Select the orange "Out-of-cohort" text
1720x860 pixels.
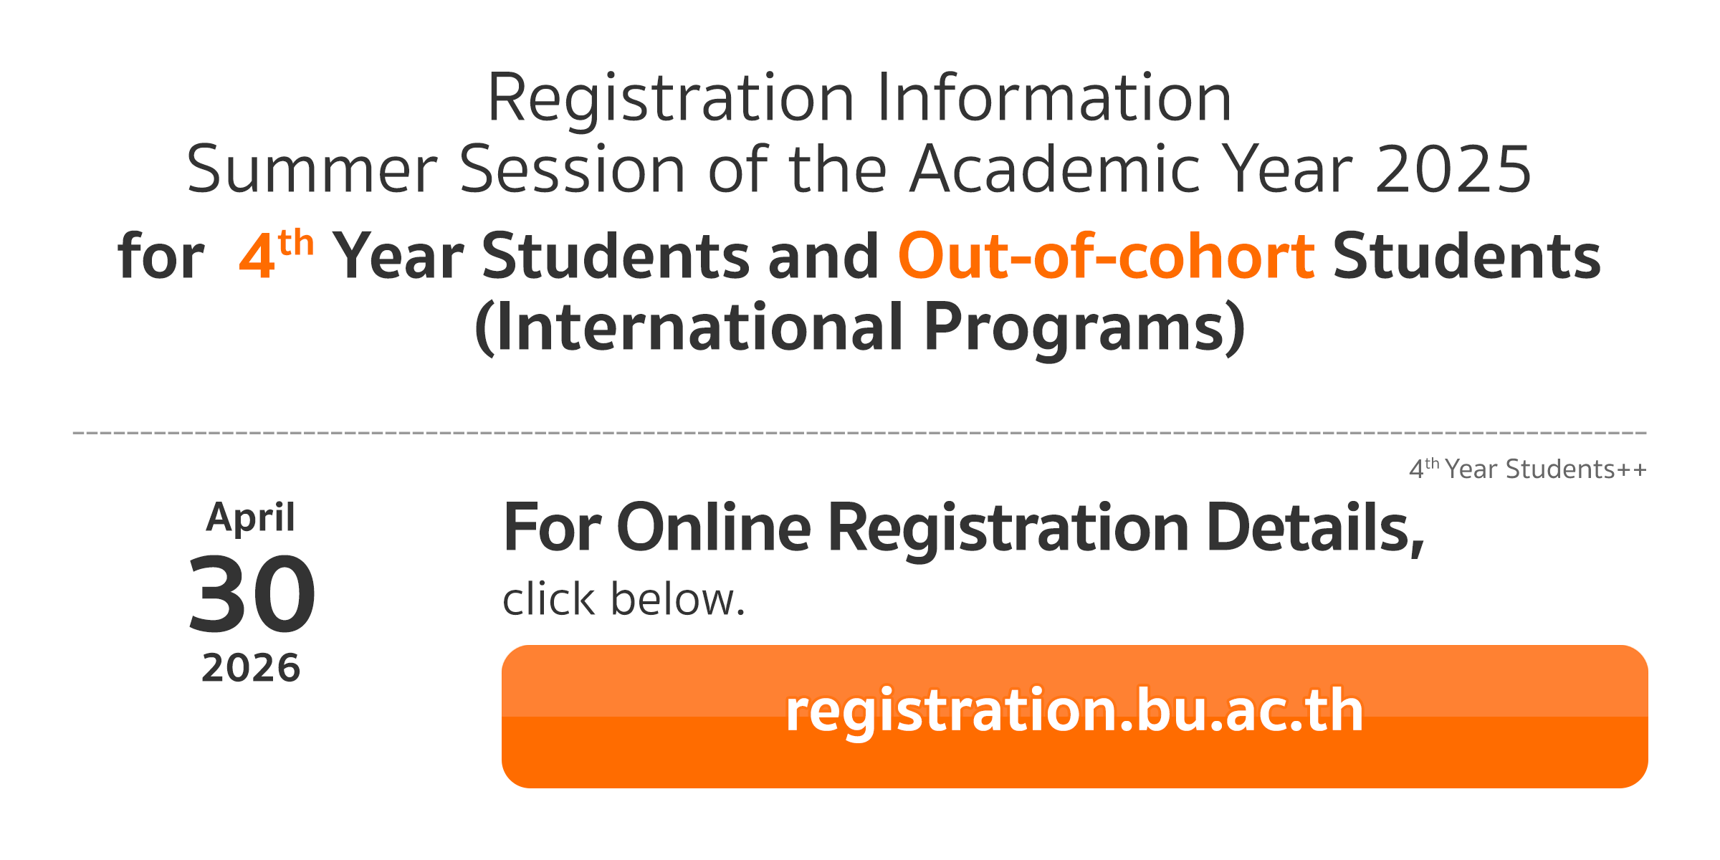1106,256
